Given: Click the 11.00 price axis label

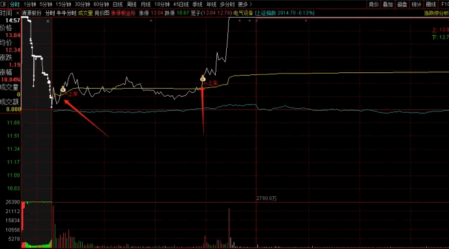Looking at the screenshot, I should pyautogui.click(x=14, y=175).
